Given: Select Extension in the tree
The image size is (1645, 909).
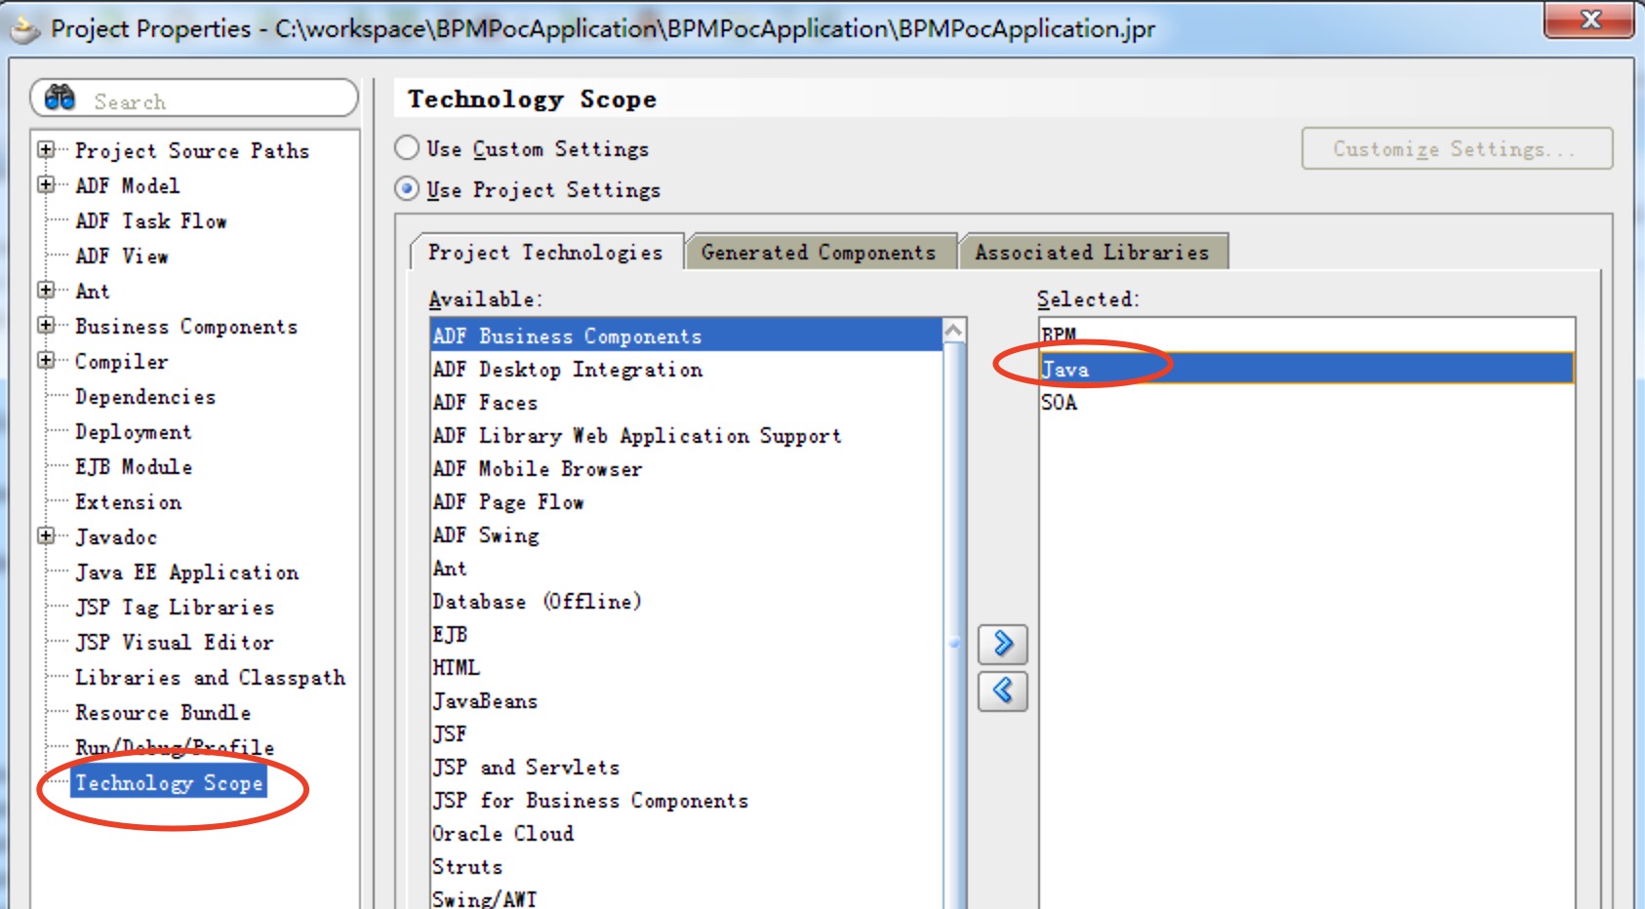Looking at the screenshot, I should [128, 502].
